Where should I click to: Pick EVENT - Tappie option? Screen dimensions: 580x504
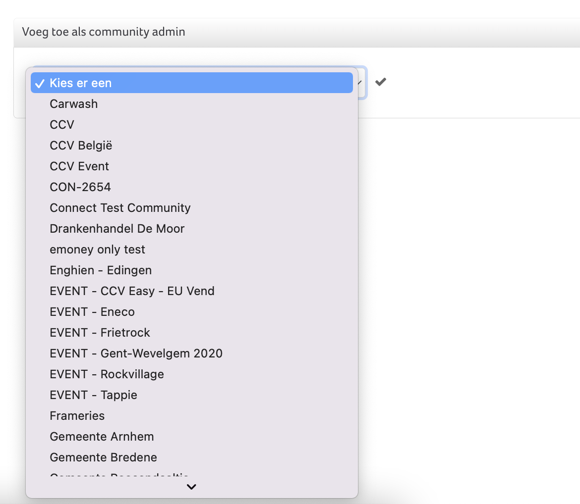pyautogui.click(x=192, y=395)
